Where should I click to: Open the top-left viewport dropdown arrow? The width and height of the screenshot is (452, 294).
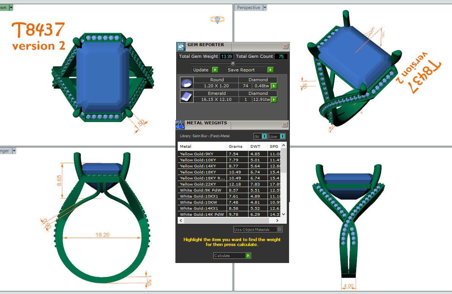(x=11, y=8)
